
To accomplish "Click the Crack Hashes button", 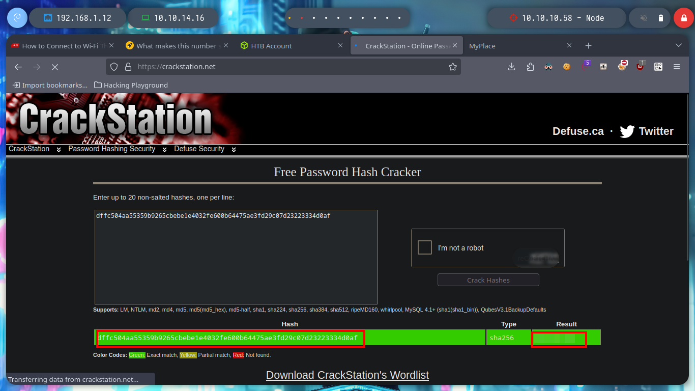I will pyautogui.click(x=488, y=280).
